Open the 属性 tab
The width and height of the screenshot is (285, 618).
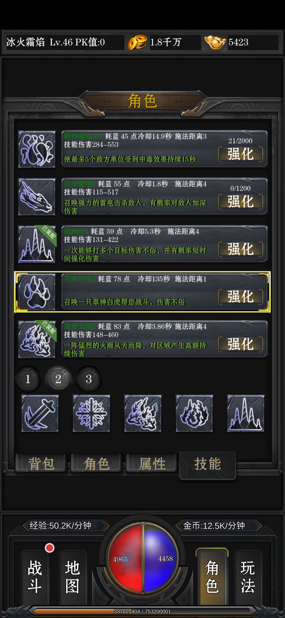click(152, 463)
